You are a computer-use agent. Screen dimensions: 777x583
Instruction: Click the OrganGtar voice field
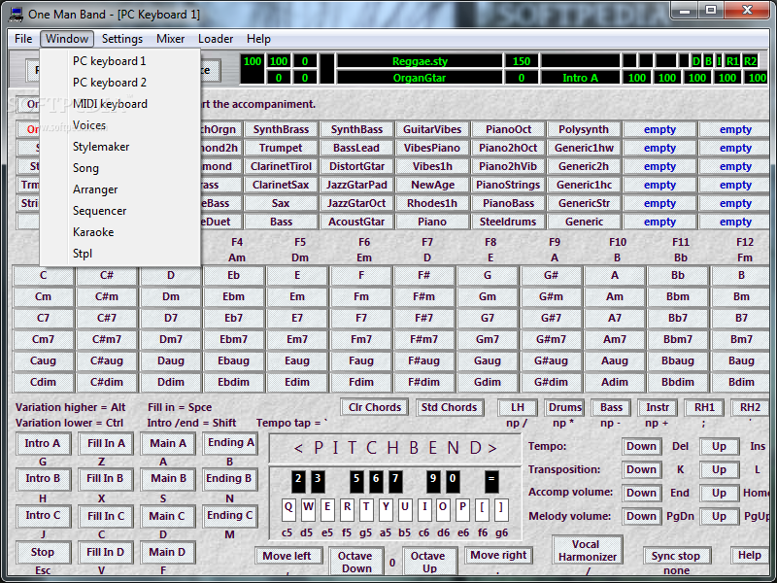click(420, 78)
